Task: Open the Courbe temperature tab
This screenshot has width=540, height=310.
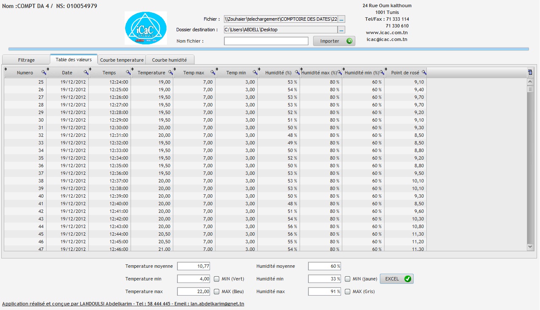Action: 122,60
